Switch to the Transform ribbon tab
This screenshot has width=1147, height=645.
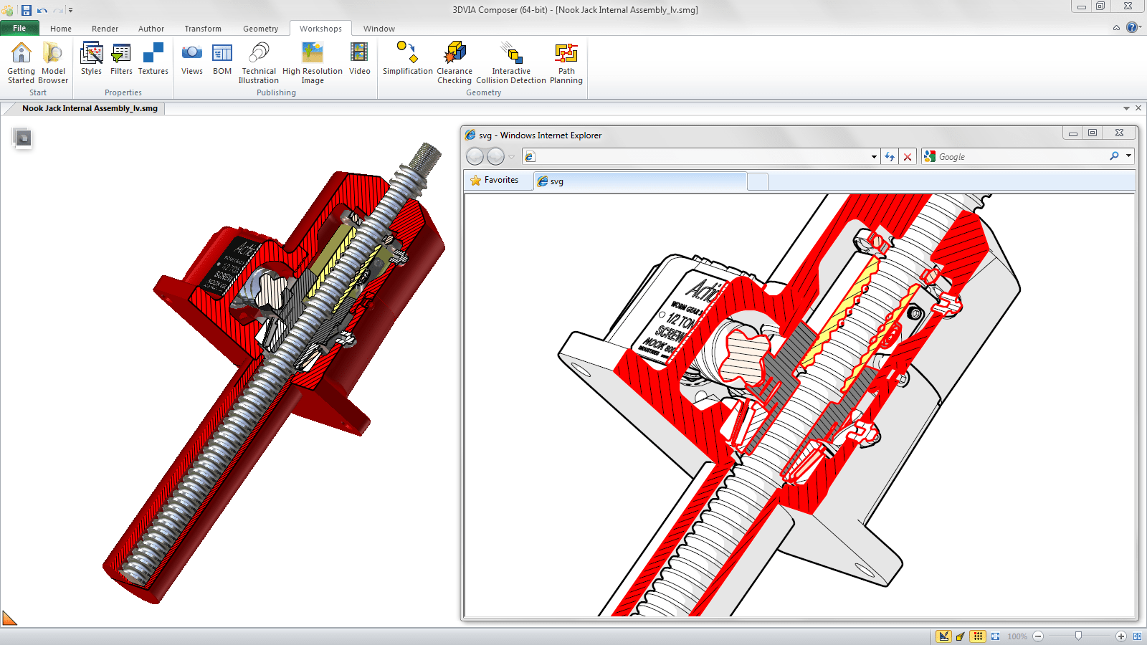tap(203, 29)
